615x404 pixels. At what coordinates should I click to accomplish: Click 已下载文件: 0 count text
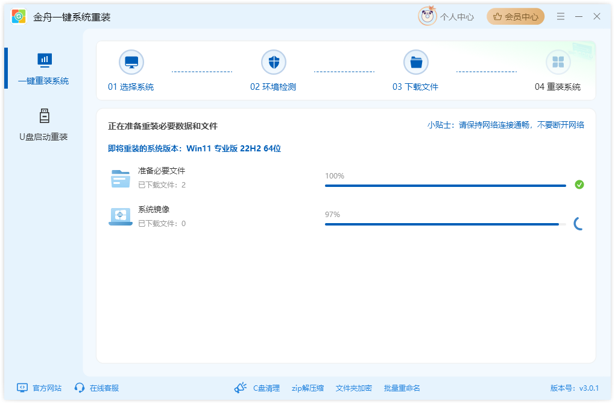(x=162, y=224)
